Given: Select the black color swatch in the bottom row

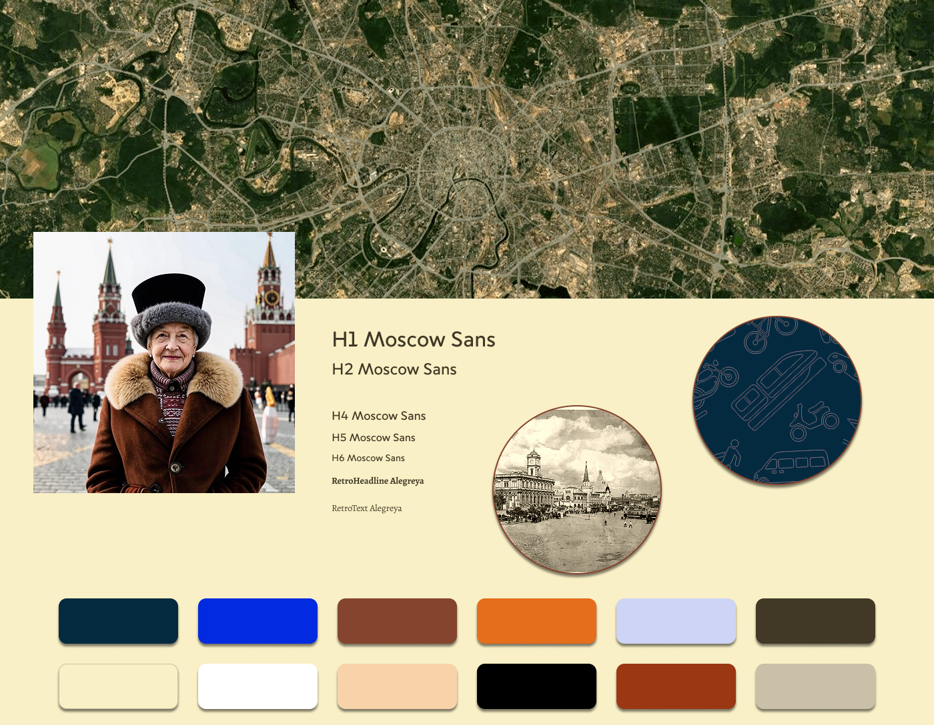Looking at the screenshot, I should (536, 686).
